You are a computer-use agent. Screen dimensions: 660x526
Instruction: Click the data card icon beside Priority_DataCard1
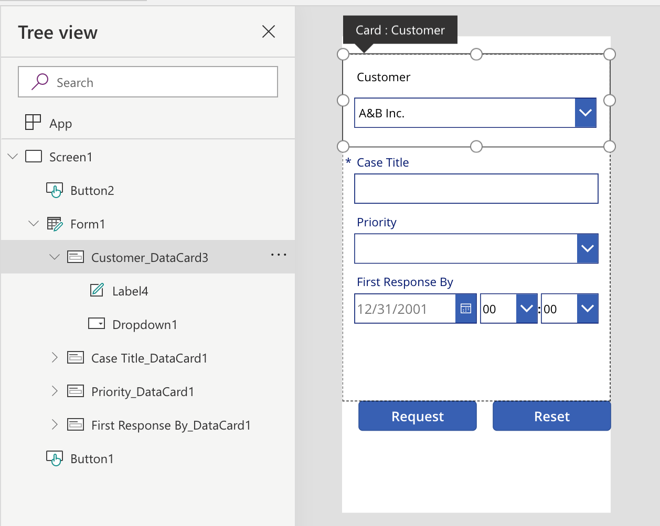[76, 391]
